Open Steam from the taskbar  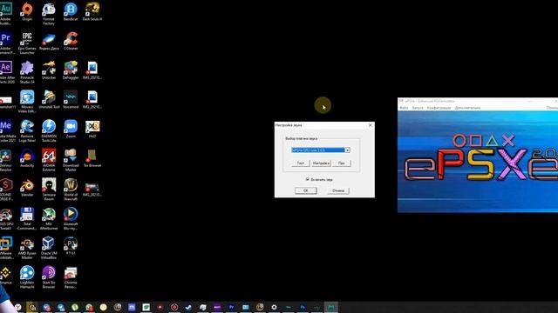188,307
